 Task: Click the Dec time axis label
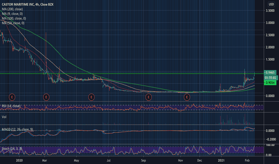point(200,160)
